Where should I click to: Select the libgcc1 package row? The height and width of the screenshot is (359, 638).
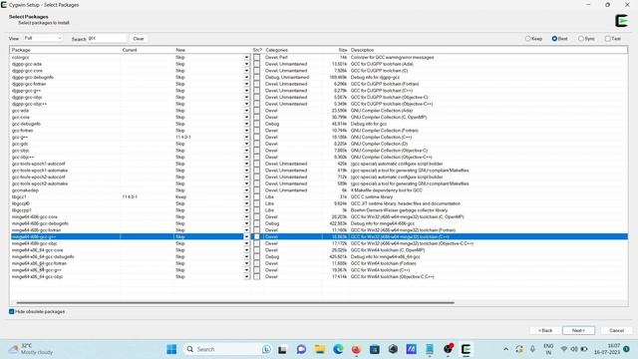tap(319, 197)
